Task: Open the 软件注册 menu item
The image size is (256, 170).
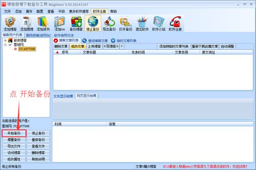Action: coord(99,12)
